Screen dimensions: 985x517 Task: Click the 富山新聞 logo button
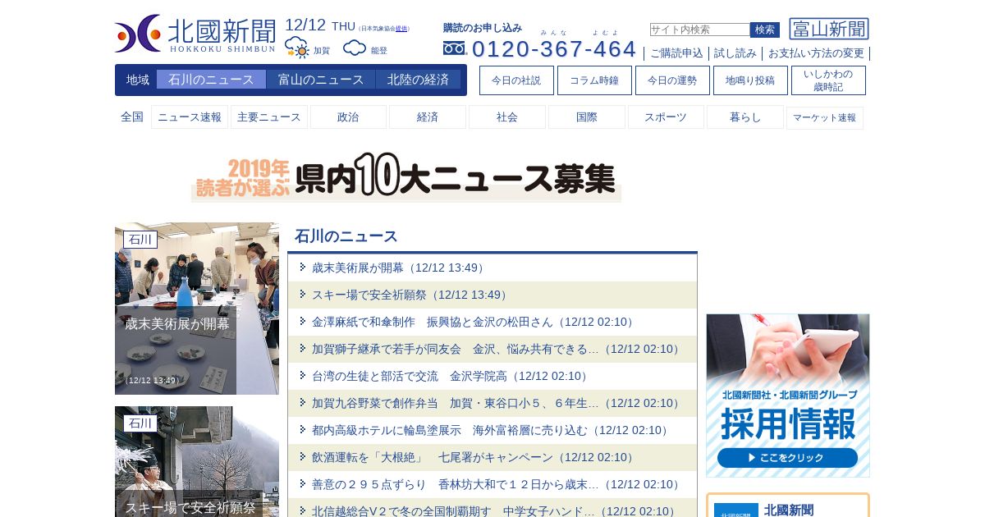[829, 29]
